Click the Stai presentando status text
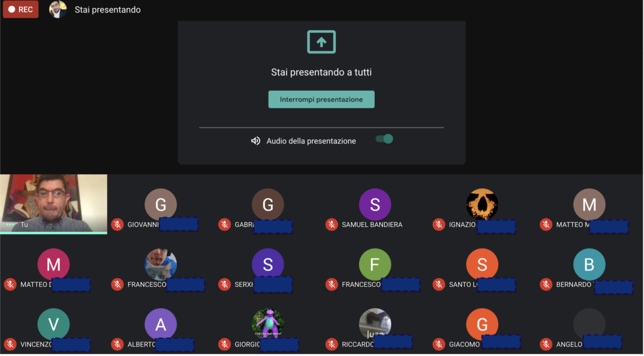 pyautogui.click(x=108, y=10)
